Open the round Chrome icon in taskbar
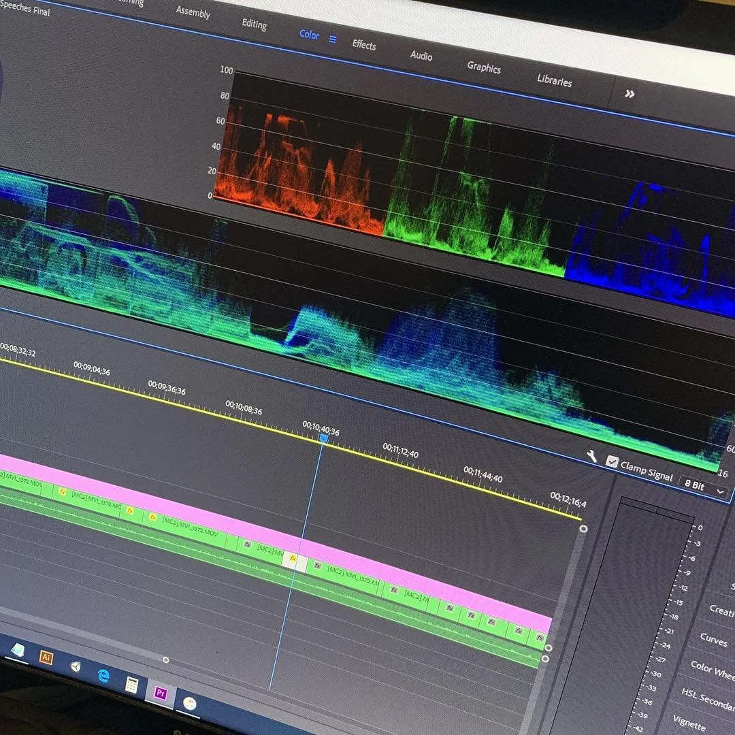Image resolution: width=735 pixels, height=735 pixels. [189, 703]
